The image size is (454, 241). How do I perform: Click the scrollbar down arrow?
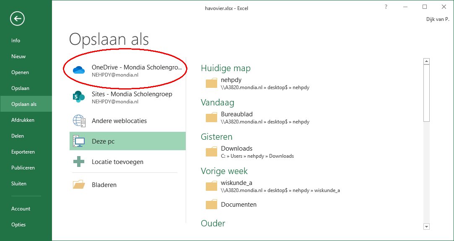426,226
